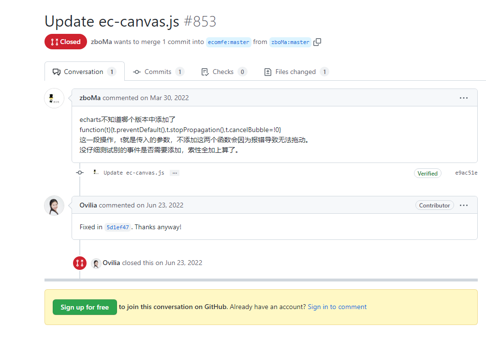
Task: Click 'to join this conversation on GitHub' text
Action: [x=173, y=307]
